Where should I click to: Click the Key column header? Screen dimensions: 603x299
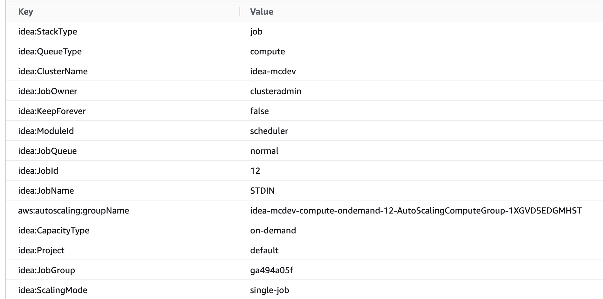(x=26, y=12)
